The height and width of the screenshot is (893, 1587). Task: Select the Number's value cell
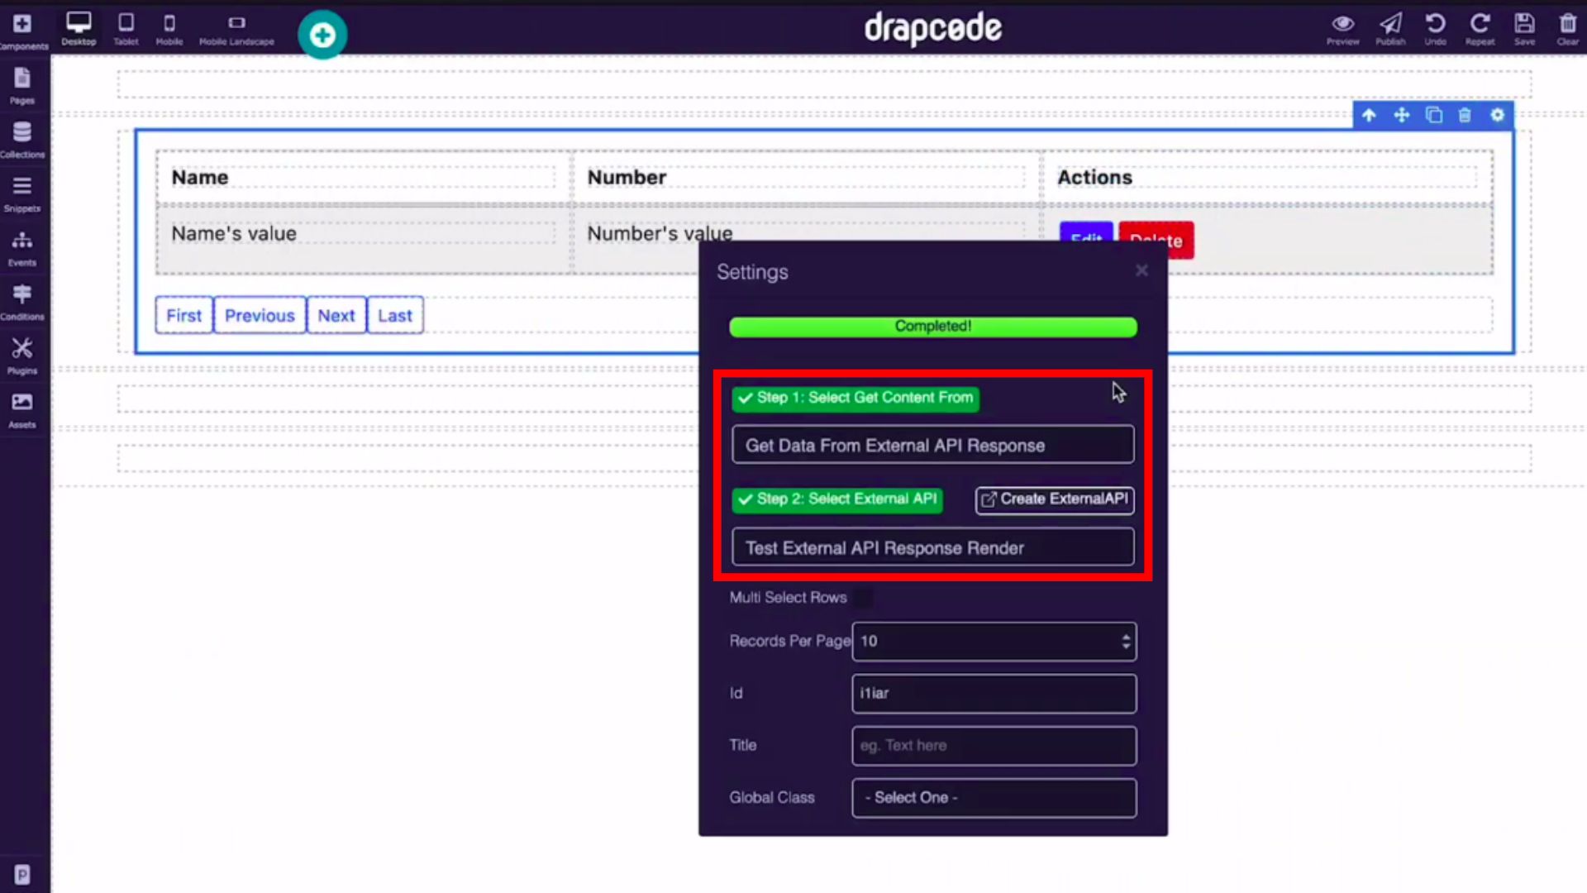coord(660,234)
